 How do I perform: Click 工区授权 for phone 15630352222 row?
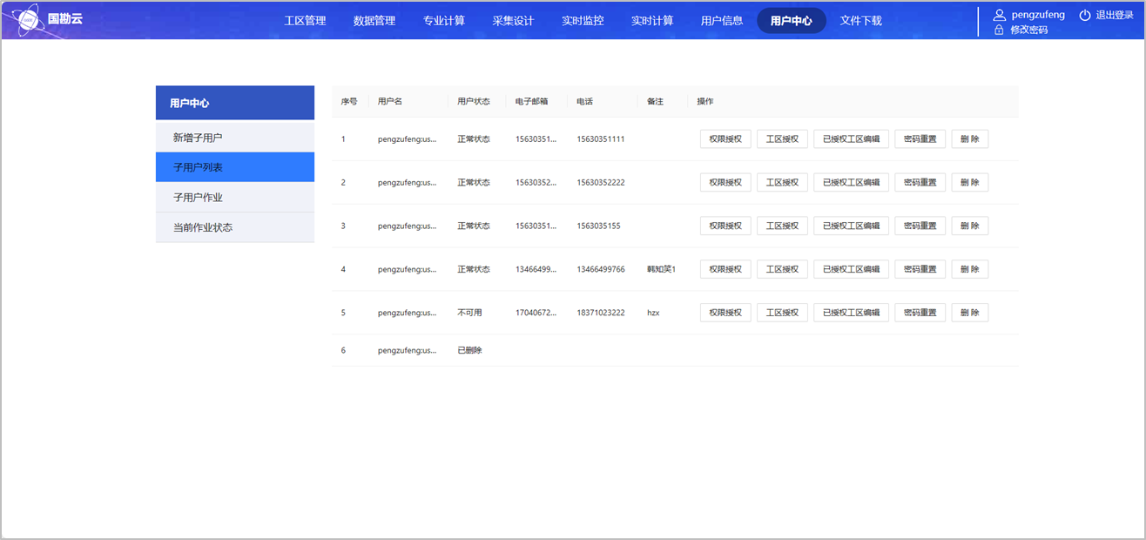coord(782,182)
